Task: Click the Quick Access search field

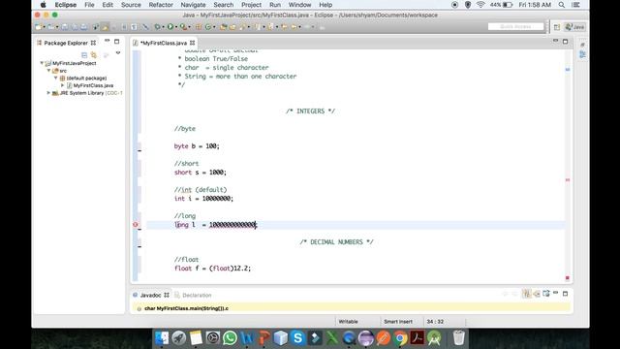Action: click(x=516, y=26)
